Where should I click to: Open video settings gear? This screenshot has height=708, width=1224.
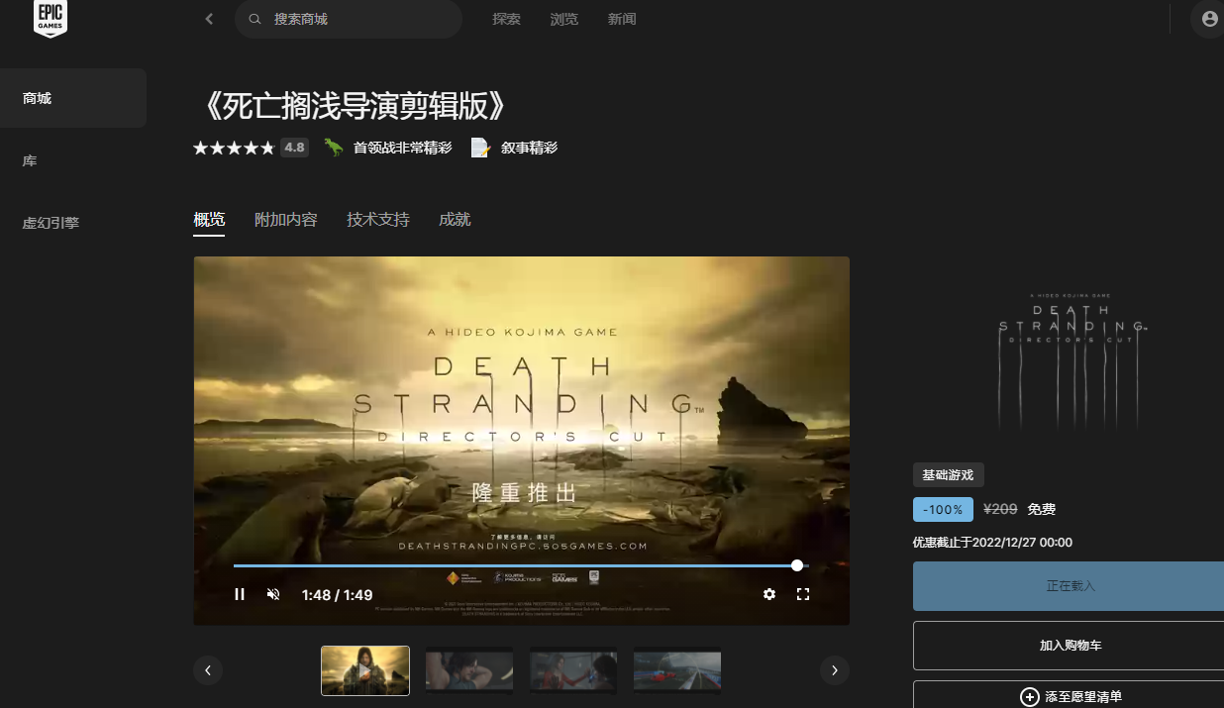[769, 594]
